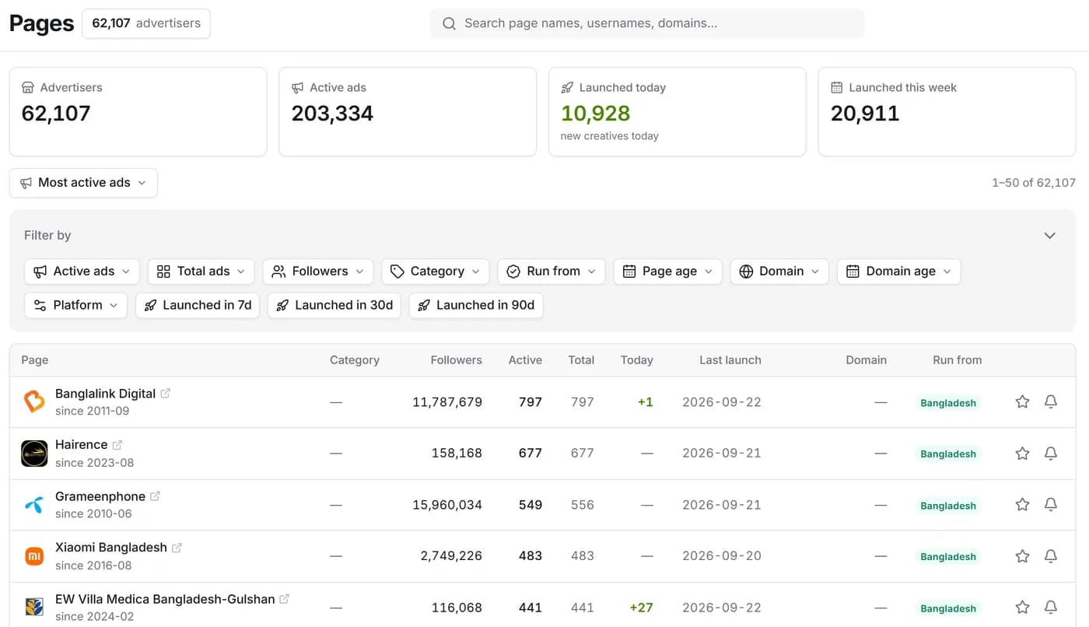Image resolution: width=1089 pixels, height=627 pixels.
Task: Click the 15,960,034 followers value
Action: [x=447, y=505]
